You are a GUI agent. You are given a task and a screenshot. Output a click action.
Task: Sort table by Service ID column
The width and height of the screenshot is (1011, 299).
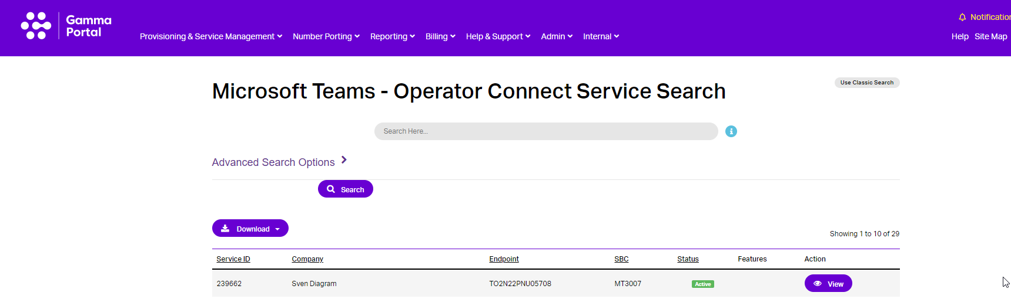233,259
